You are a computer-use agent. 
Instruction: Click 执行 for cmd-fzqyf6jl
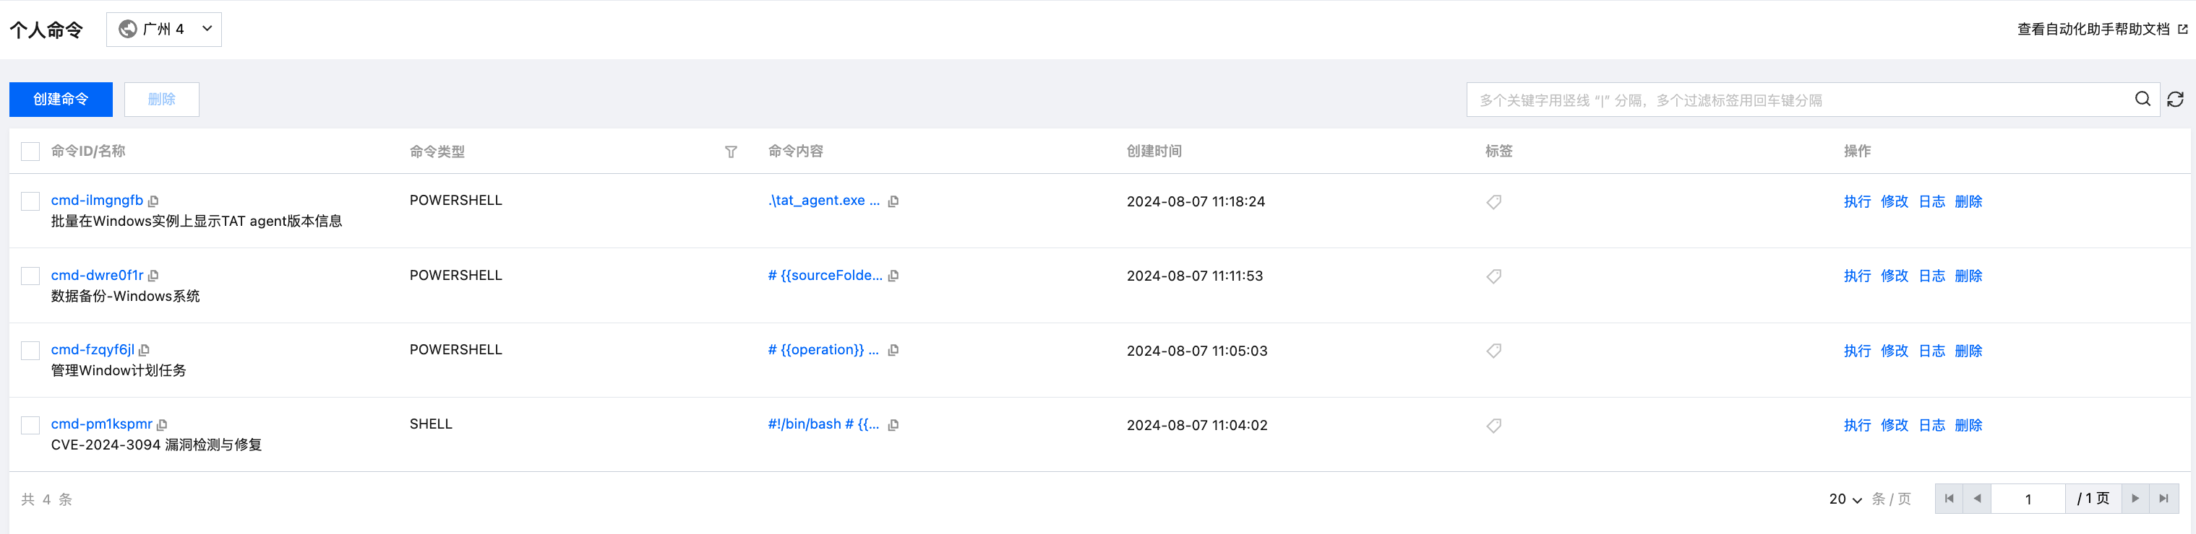tap(1857, 351)
